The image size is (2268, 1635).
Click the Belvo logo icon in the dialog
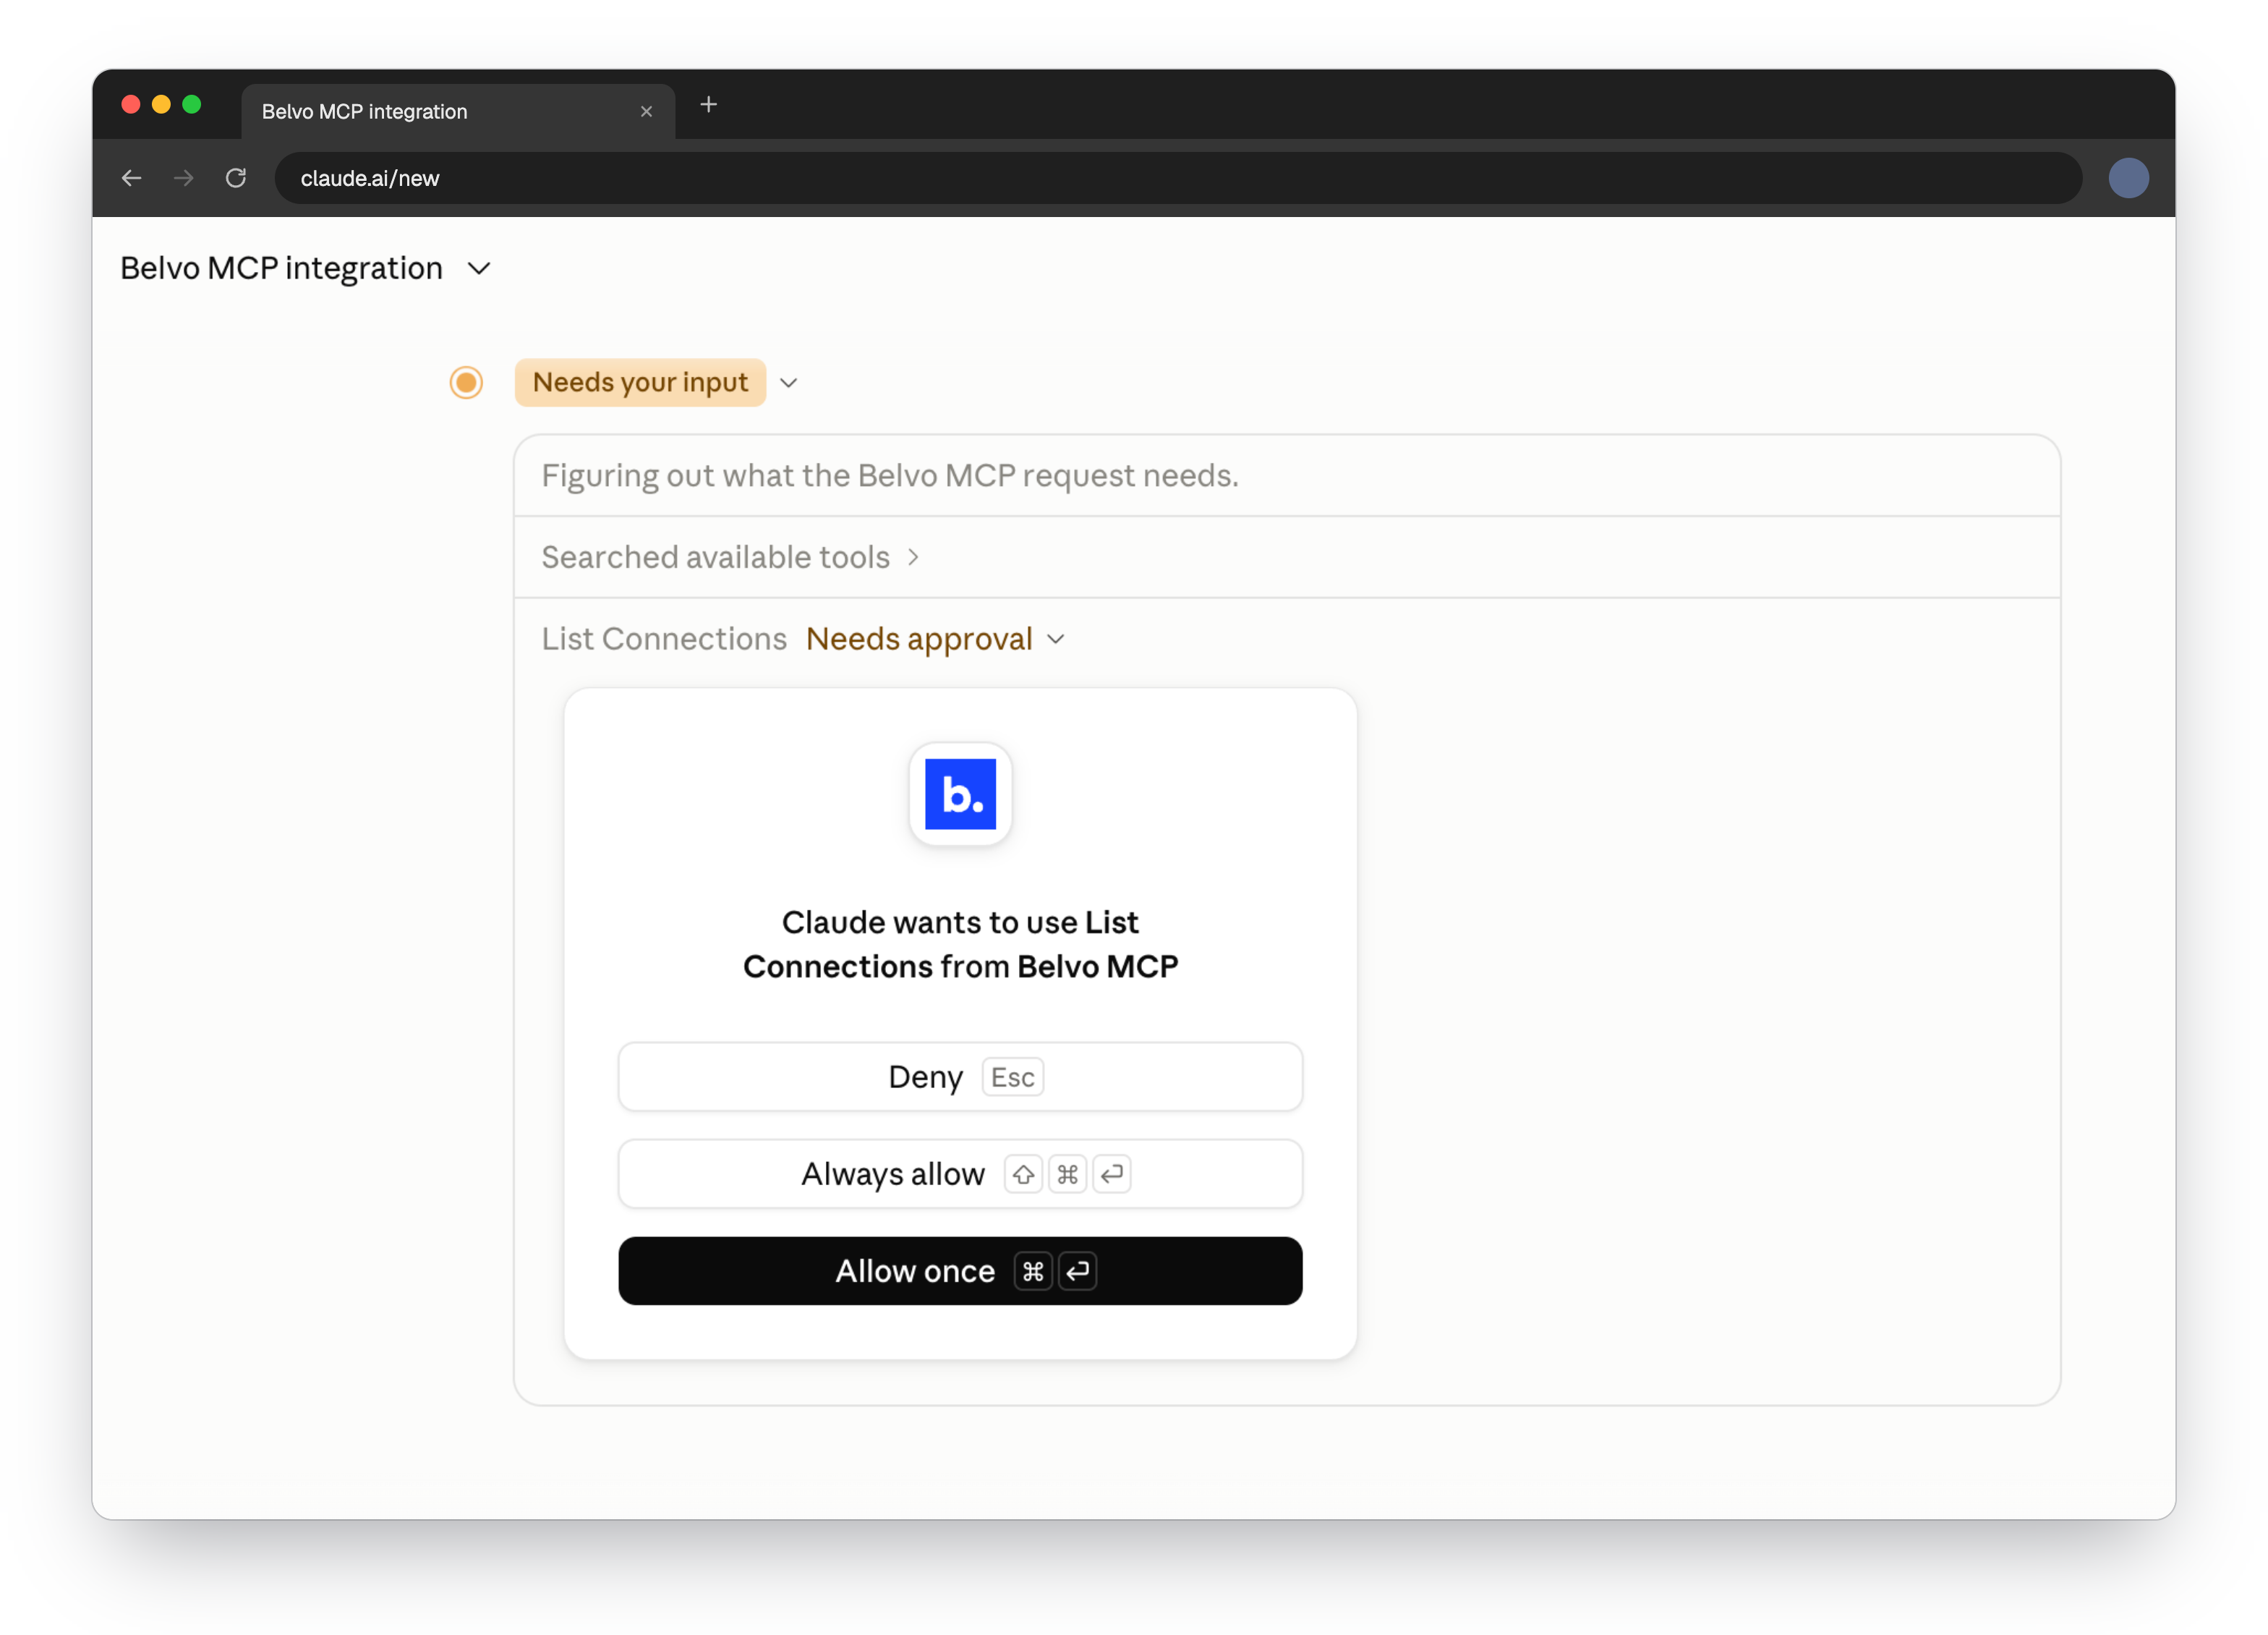pos(960,794)
